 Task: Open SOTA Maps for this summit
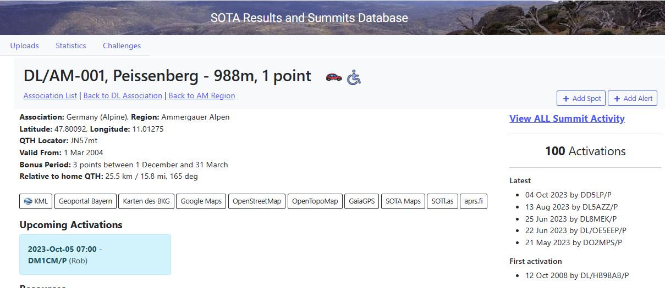tap(403, 201)
